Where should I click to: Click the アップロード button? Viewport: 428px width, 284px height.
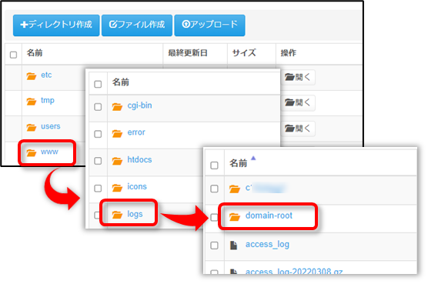pos(209,25)
